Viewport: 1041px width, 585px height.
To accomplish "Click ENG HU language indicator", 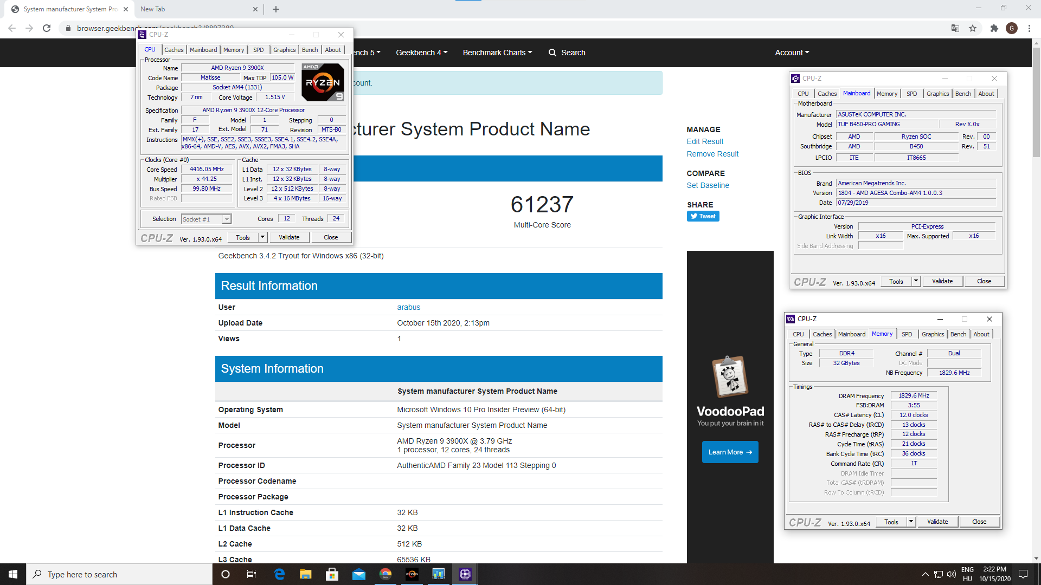I will click(967, 574).
